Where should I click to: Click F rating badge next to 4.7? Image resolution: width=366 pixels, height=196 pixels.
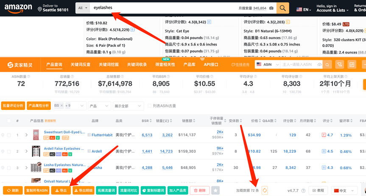tap(324, 135)
